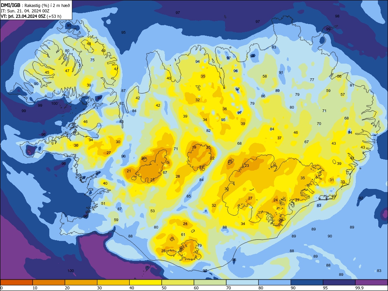This screenshot has height=291, width=388.
Task: Click the orange 10–20 legend color block
Action: click(49, 282)
